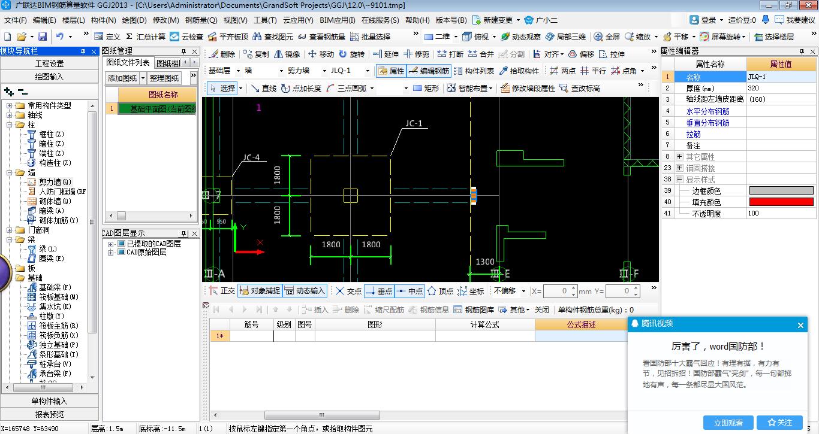Toggle 对象捕捉 object snap
Image resolution: width=819 pixels, height=434 pixels.
(260, 291)
